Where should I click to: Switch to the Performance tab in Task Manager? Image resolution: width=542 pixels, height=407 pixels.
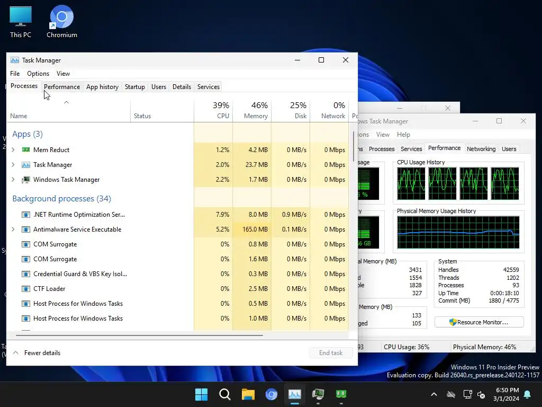point(62,87)
